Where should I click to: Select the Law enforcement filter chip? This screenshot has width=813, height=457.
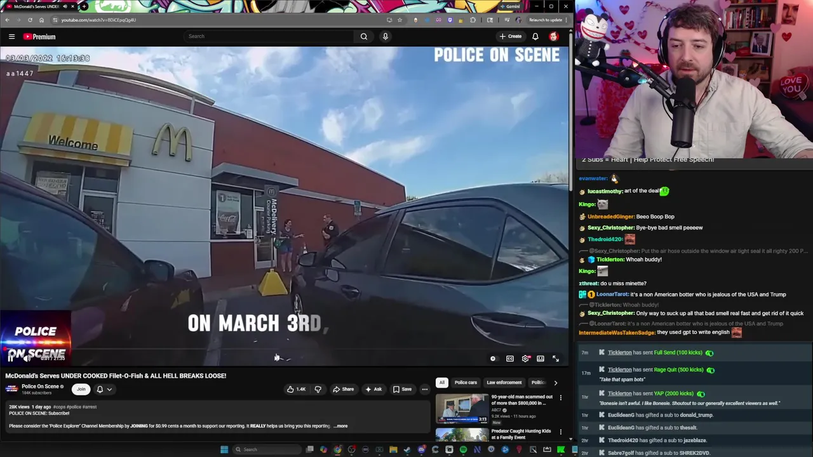tap(504, 383)
